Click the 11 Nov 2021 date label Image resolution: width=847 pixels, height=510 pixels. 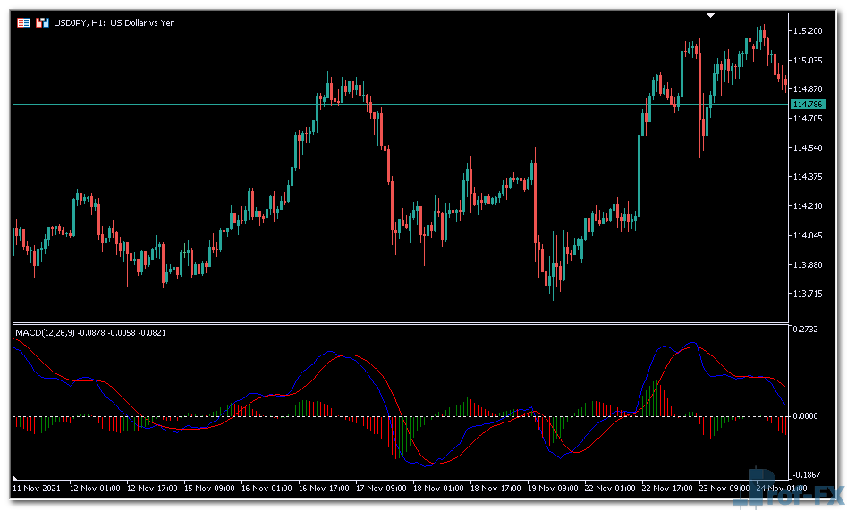(37, 489)
